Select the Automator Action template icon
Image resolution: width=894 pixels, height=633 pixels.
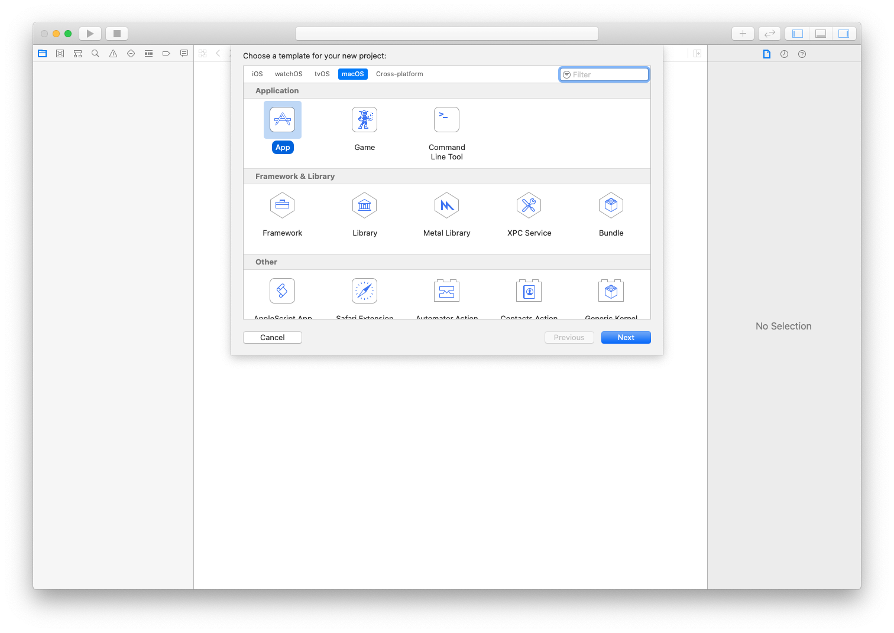tap(447, 291)
